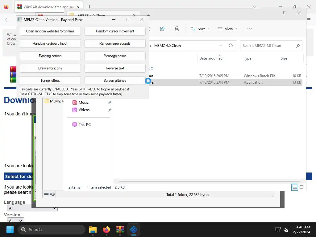Expand the address bar history chevron
316x237 pixels.
click(x=220, y=46)
